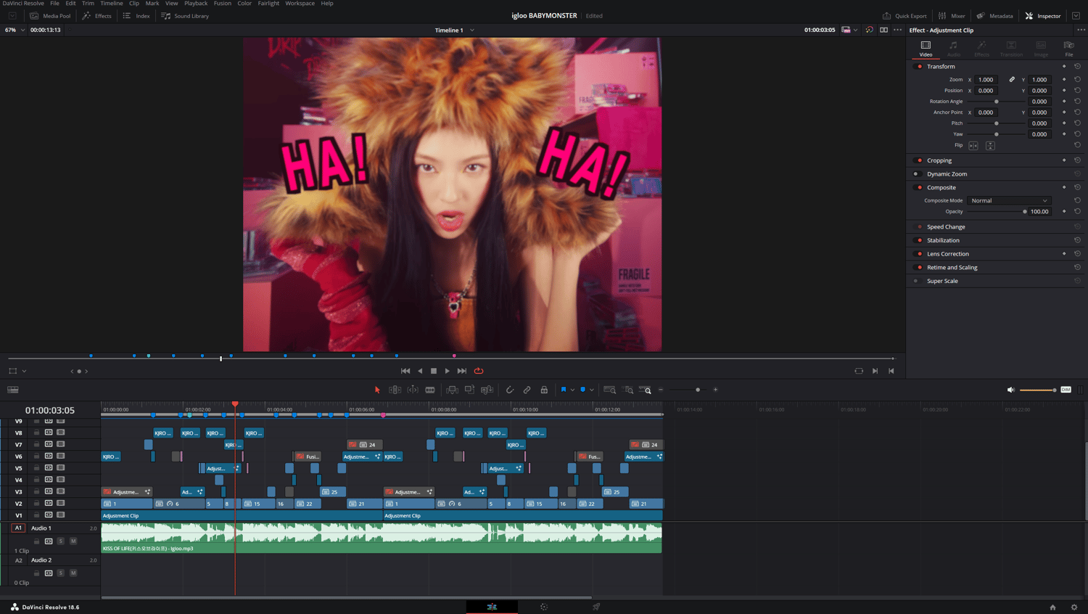Toggle the loop playback button
The height and width of the screenshot is (614, 1088).
click(x=479, y=371)
